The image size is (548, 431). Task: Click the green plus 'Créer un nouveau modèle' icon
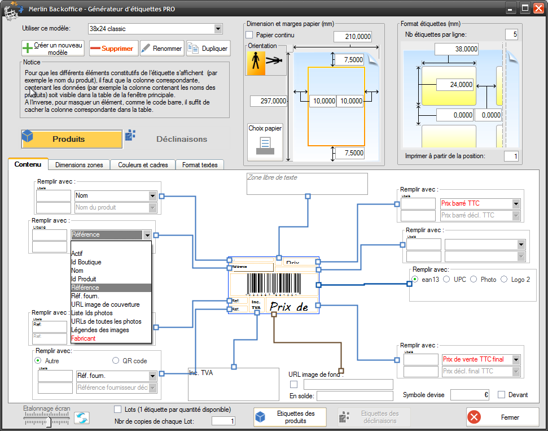pyautogui.click(x=27, y=49)
